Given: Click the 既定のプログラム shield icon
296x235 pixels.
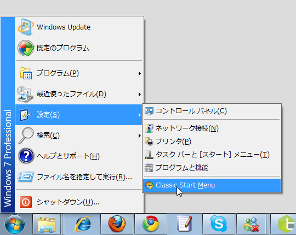Looking at the screenshot, I should [x=26, y=48].
